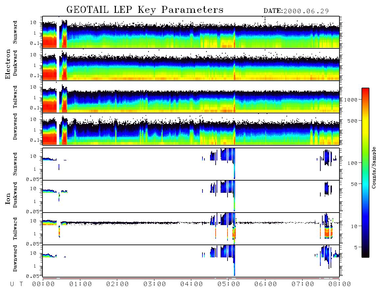This screenshot has width=376, height=290.
Task: Select the '05:00' time tick label
Action: pyautogui.click(x=229, y=284)
